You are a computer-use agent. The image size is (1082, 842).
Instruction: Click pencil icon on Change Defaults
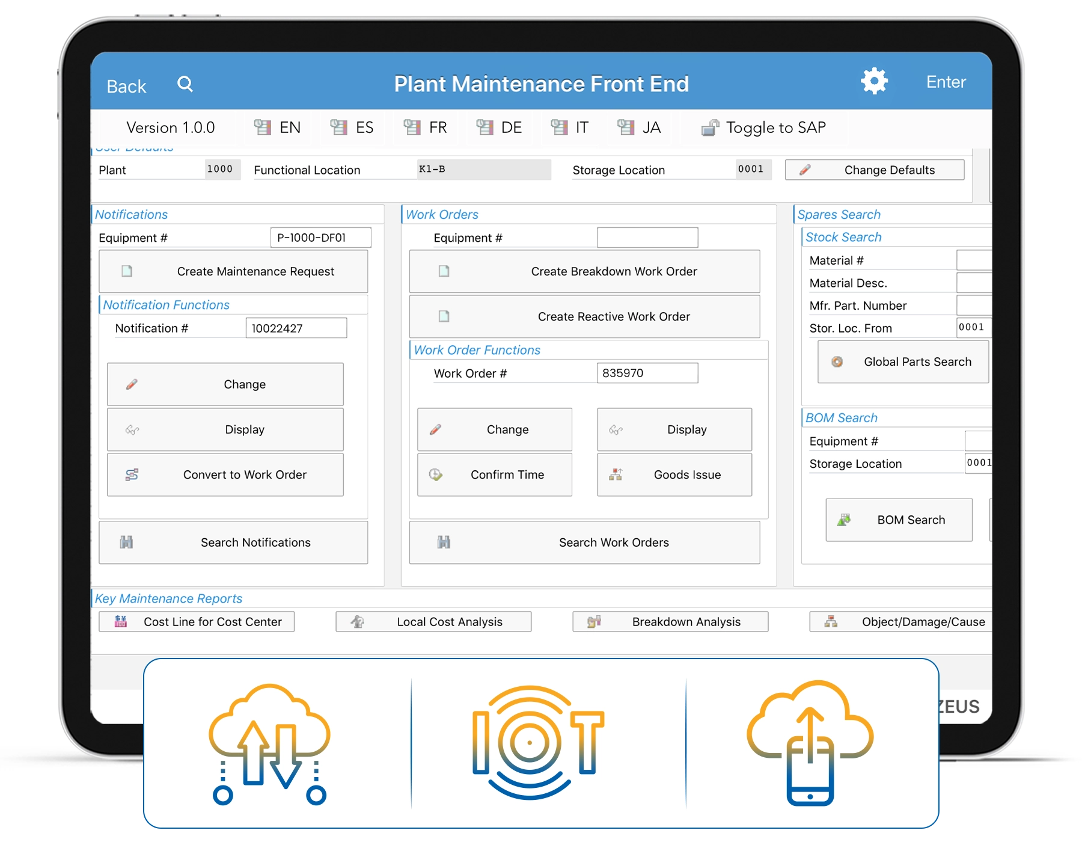pos(805,170)
